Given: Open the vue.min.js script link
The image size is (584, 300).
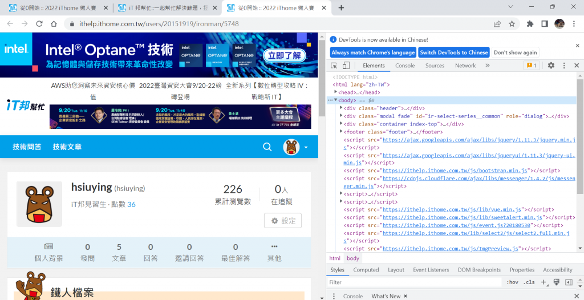Looking at the screenshot, I should pyautogui.click(x=452, y=209).
